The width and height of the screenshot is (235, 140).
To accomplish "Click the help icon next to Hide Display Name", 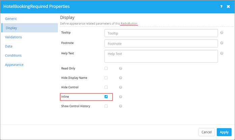I will coord(120,78).
